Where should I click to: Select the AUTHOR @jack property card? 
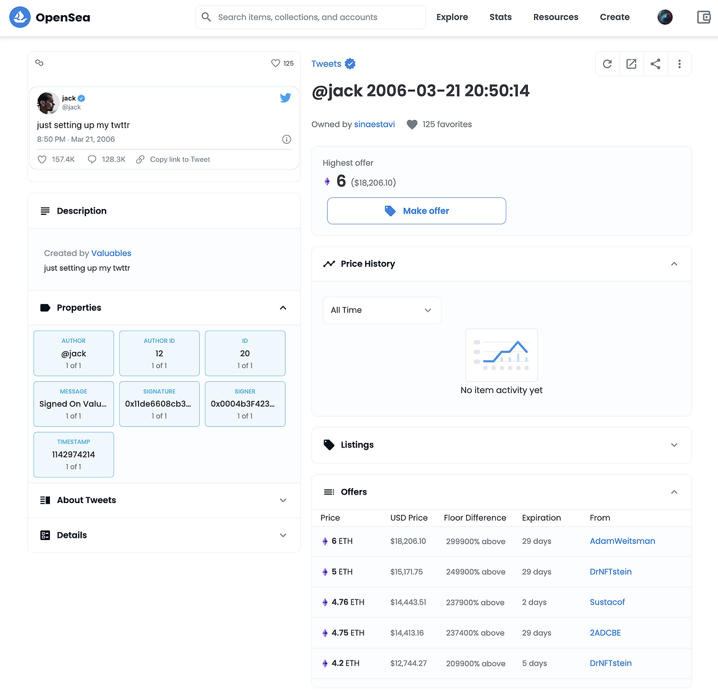click(73, 353)
